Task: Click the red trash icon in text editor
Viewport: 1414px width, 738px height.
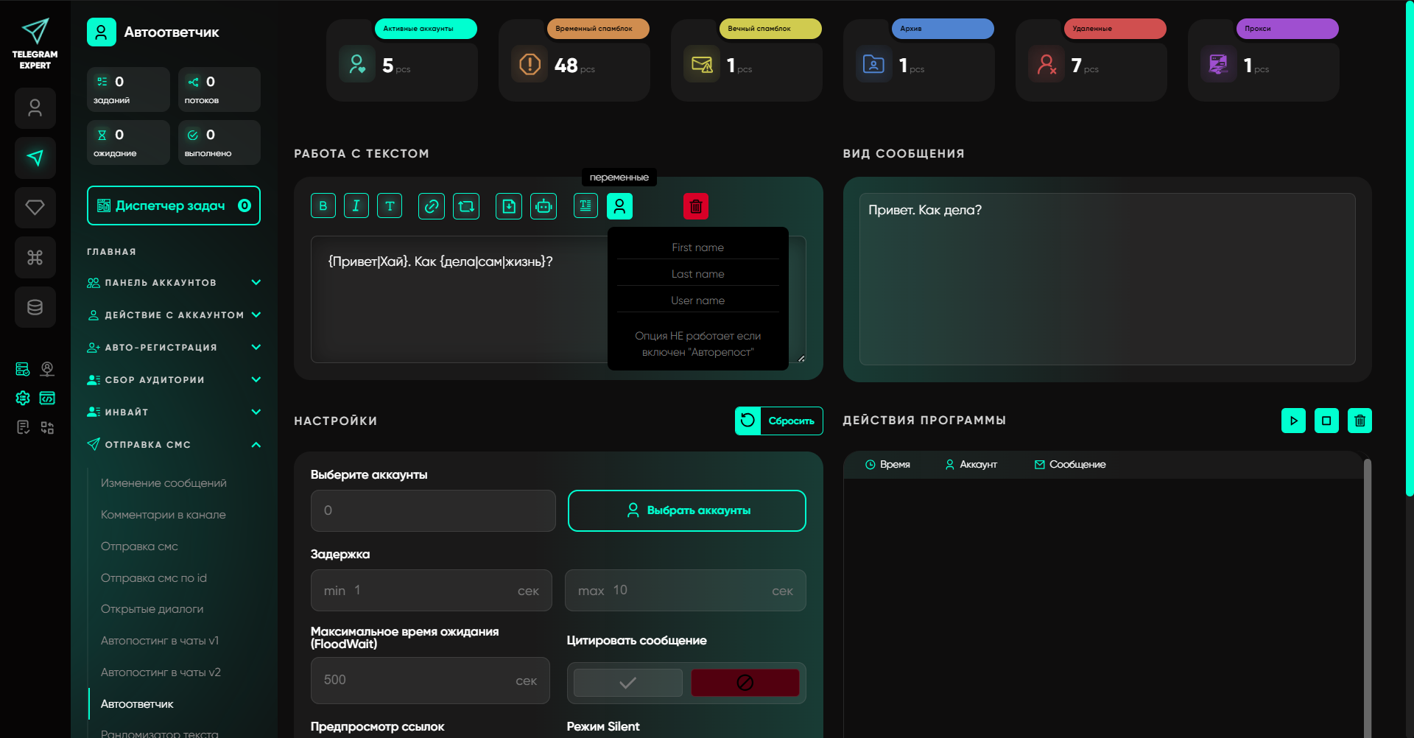Action: pyautogui.click(x=695, y=206)
